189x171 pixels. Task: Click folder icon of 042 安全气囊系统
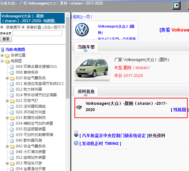(x=12, y=147)
